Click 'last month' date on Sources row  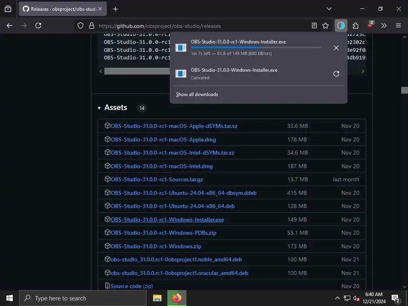coord(346,180)
